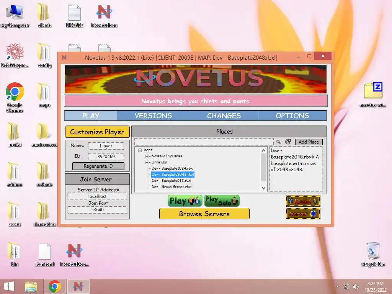
Task: Open the Windows Start menu
Action: [x=9, y=286]
